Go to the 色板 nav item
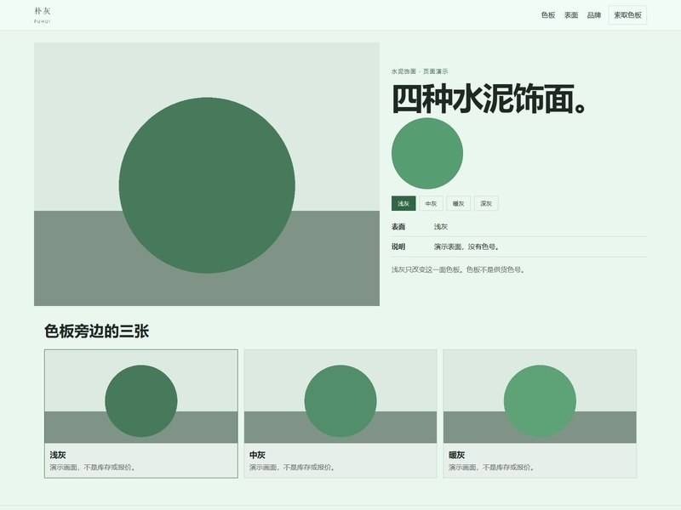681x510 pixels. point(547,15)
